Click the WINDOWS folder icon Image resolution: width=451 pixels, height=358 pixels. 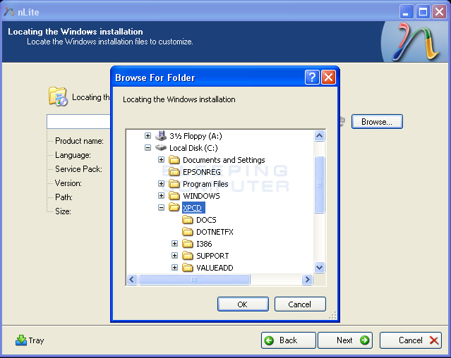point(174,196)
